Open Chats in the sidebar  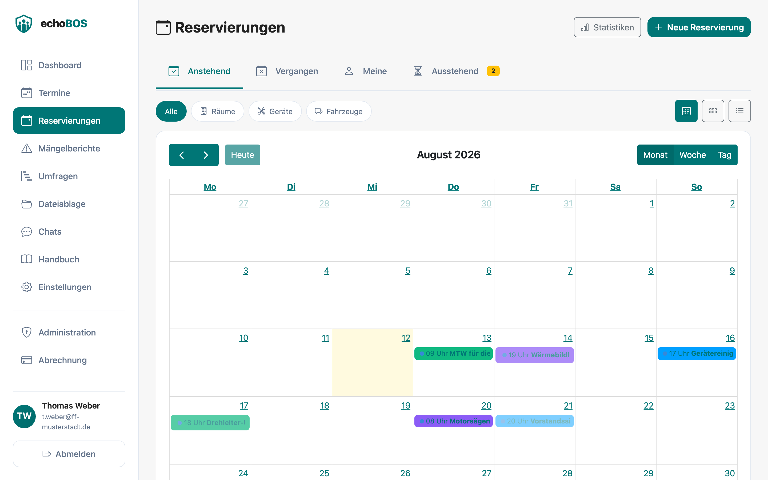(x=69, y=231)
